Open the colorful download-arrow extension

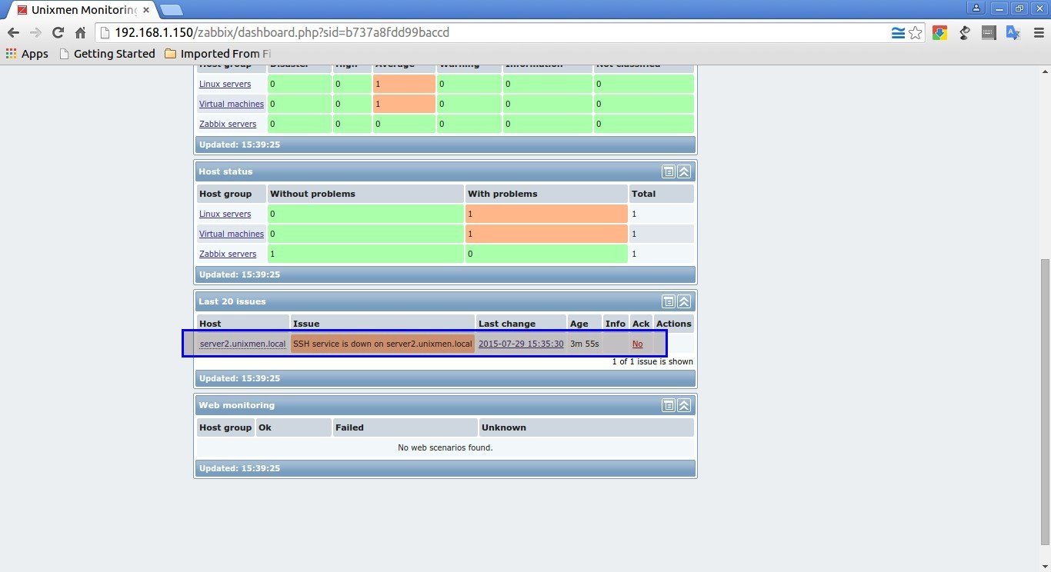point(939,33)
